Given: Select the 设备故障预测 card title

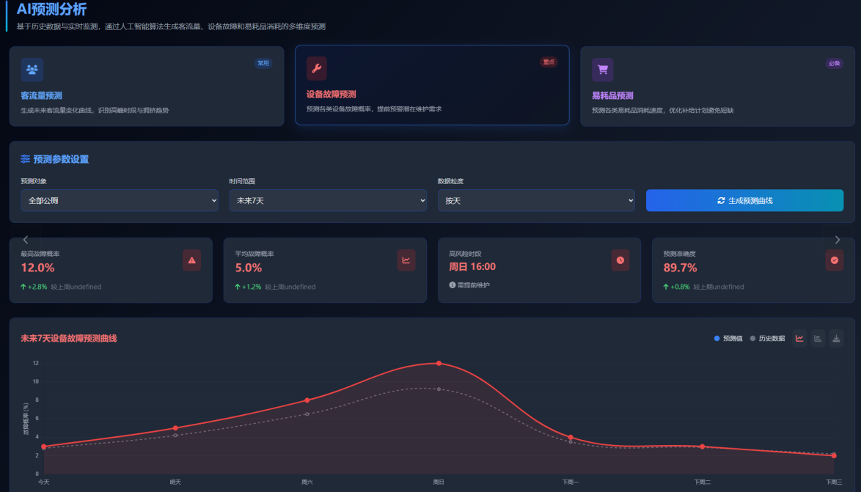Looking at the screenshot, I should point(331,95).
